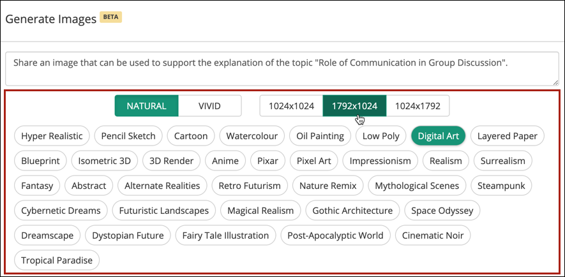This screenshot has height=277, width=565.
Task: Select the Post-Apocalyptic World style
Action: pyautogui.click(x=335, y=236)
